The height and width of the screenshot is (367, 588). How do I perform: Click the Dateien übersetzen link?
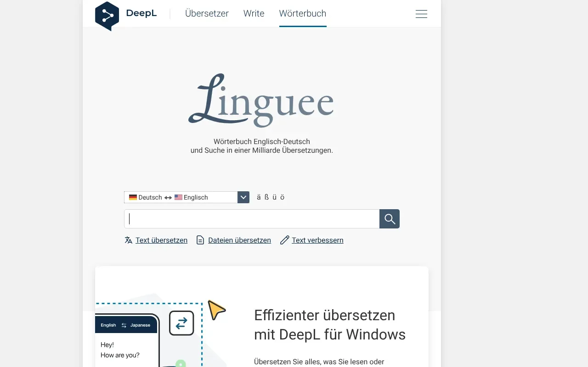click(239, 240)
